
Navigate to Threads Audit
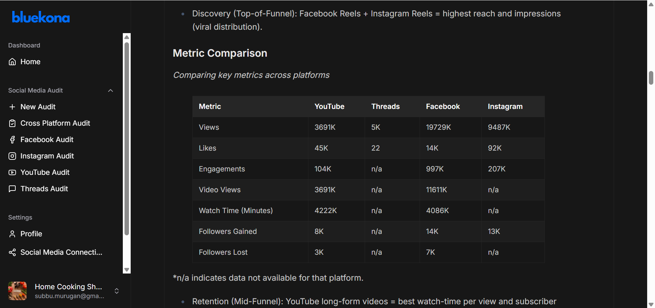point(44,189)
